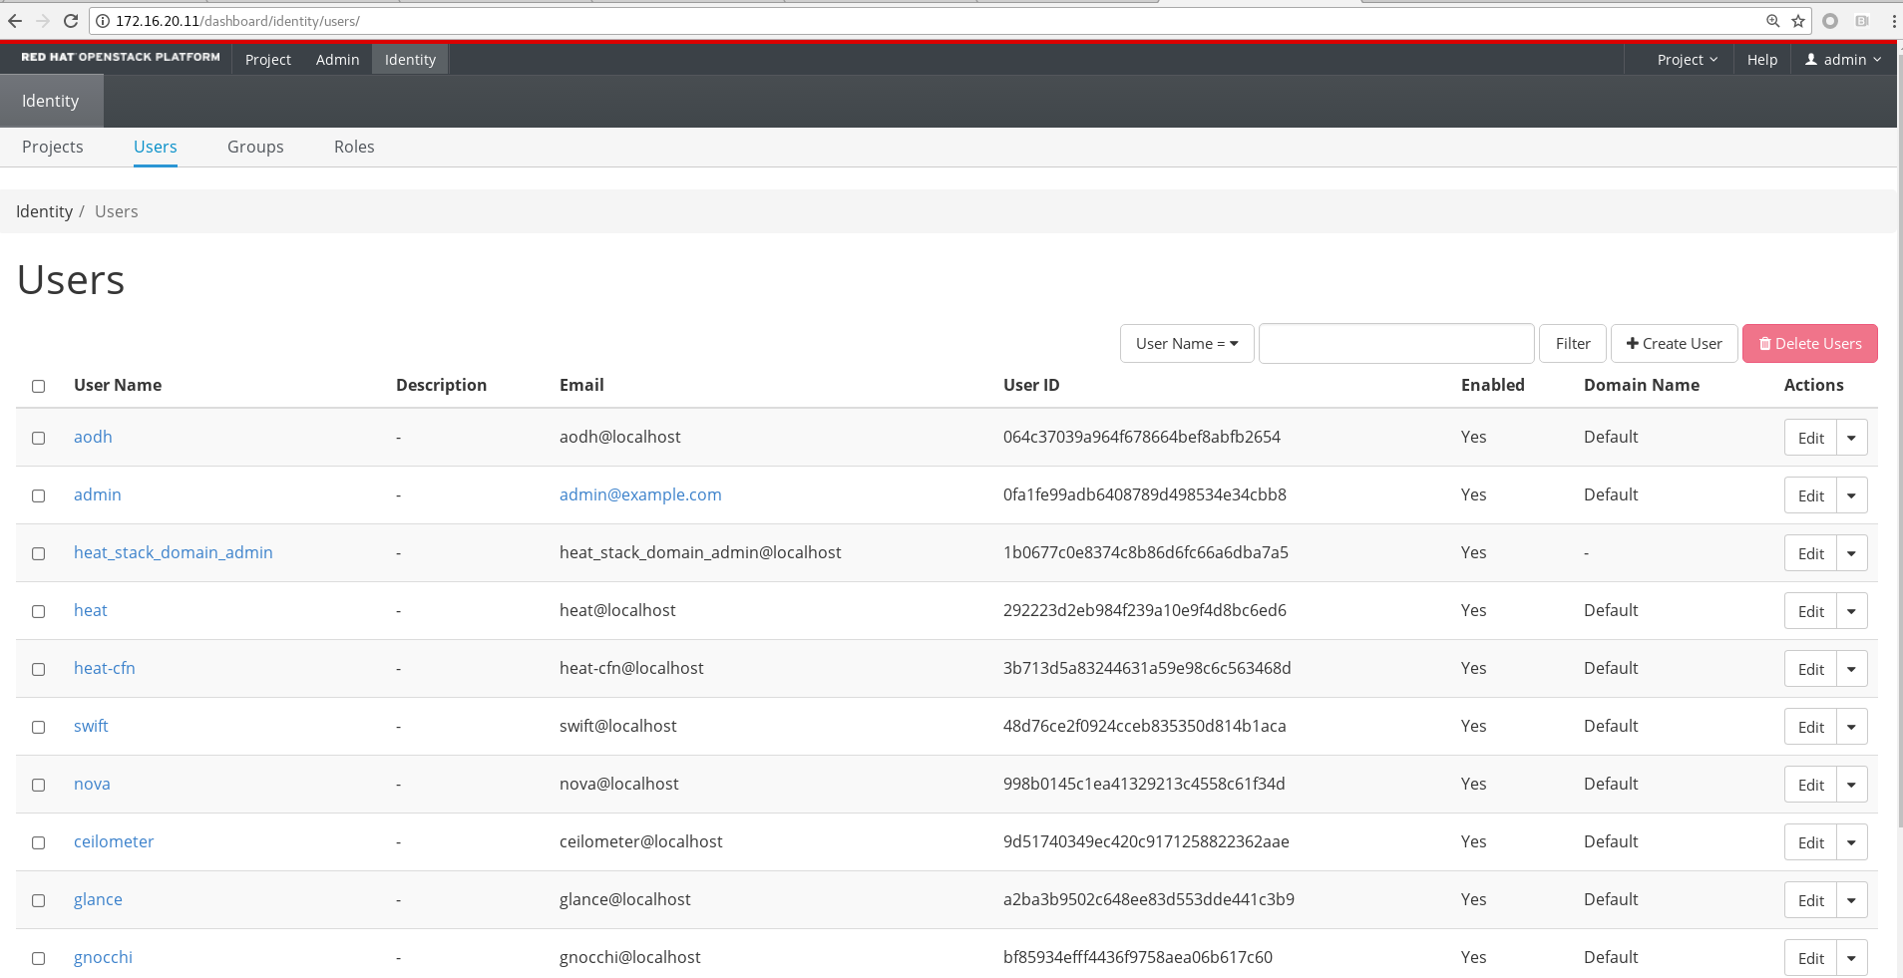Expand actions dropdown for swift
Viewport: 1903px width, 978px height.
1851,727
